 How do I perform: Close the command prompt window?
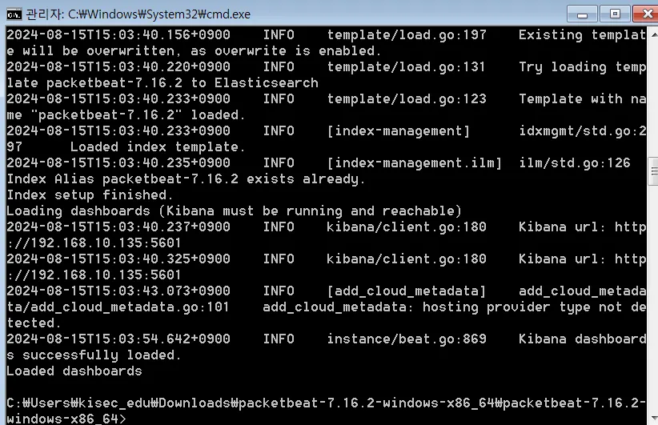coord(644,13)
